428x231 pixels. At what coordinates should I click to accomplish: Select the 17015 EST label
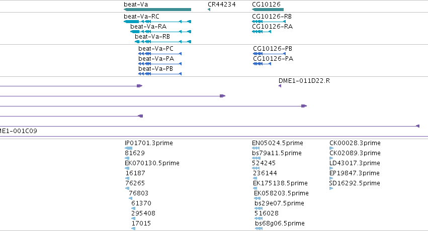click(x=141, y=223)
